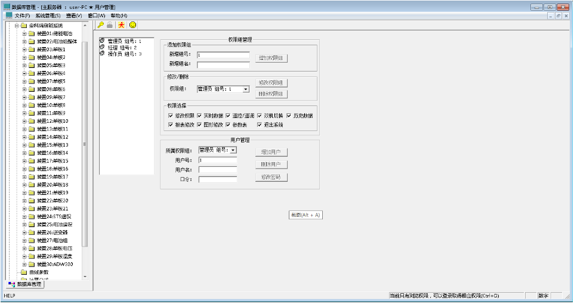Click the 曲线参数 folder icon
The width and height of the screenshot is (574, 304).
pyautogui.click(x=24, y=272)
